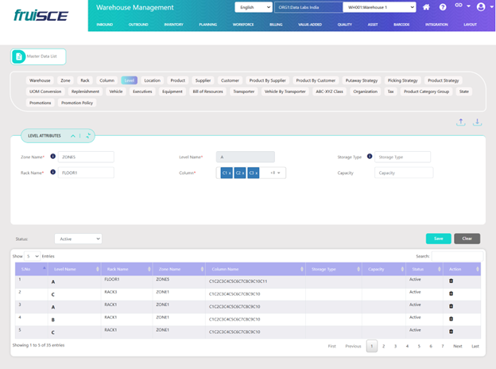Open the help question mark icon
The image size is (496, 369).
point(443,7)
